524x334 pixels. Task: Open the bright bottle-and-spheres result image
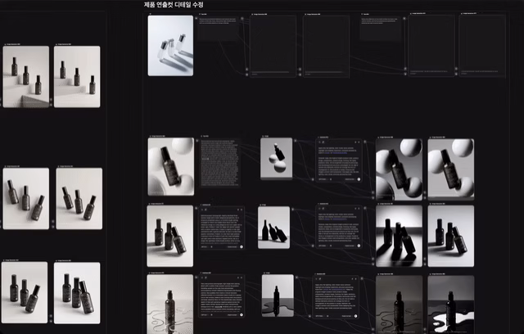tap(451, 169)
